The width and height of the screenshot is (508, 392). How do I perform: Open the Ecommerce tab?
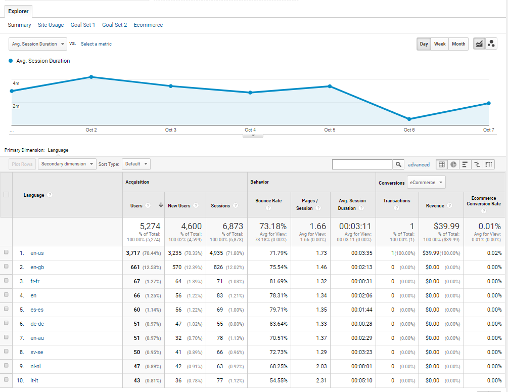(x=148, y=25)
